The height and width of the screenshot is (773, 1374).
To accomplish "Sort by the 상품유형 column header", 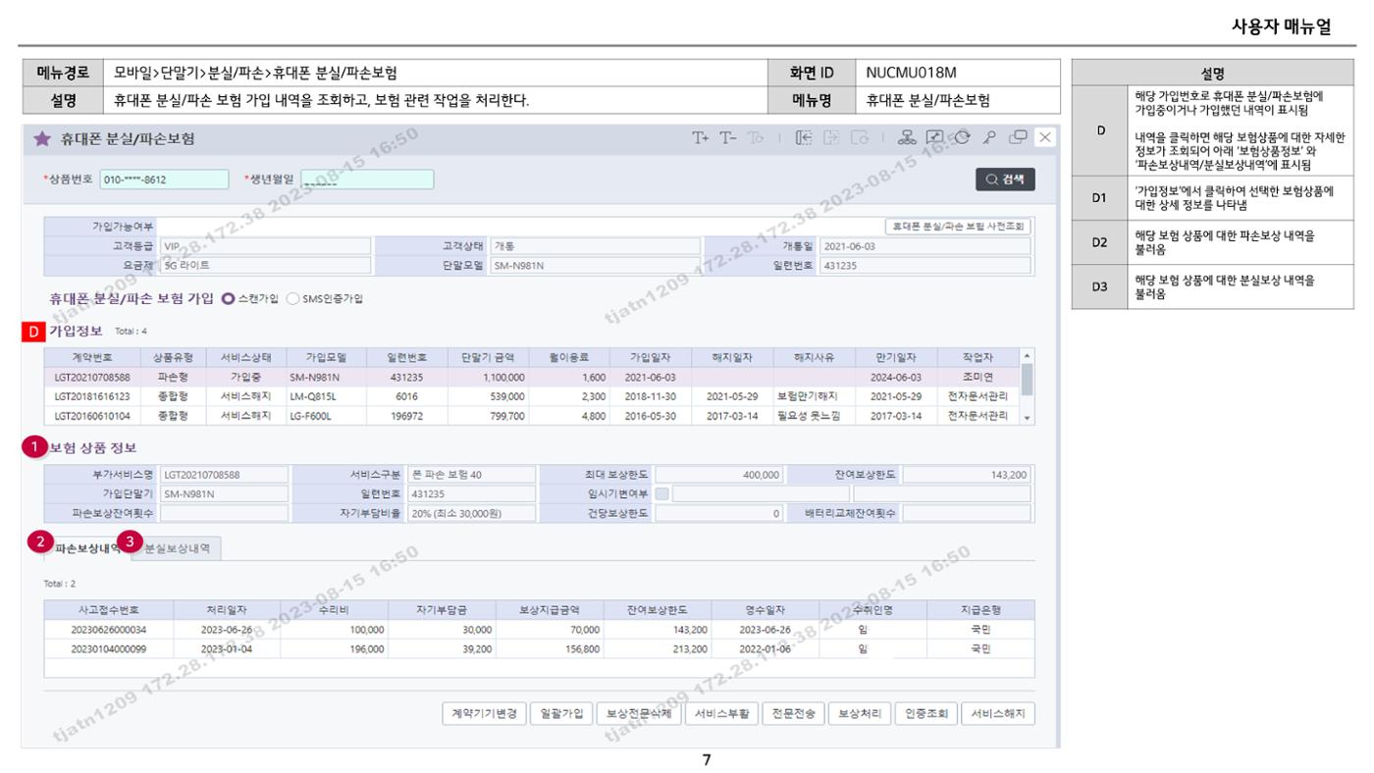I will point(174,357).
